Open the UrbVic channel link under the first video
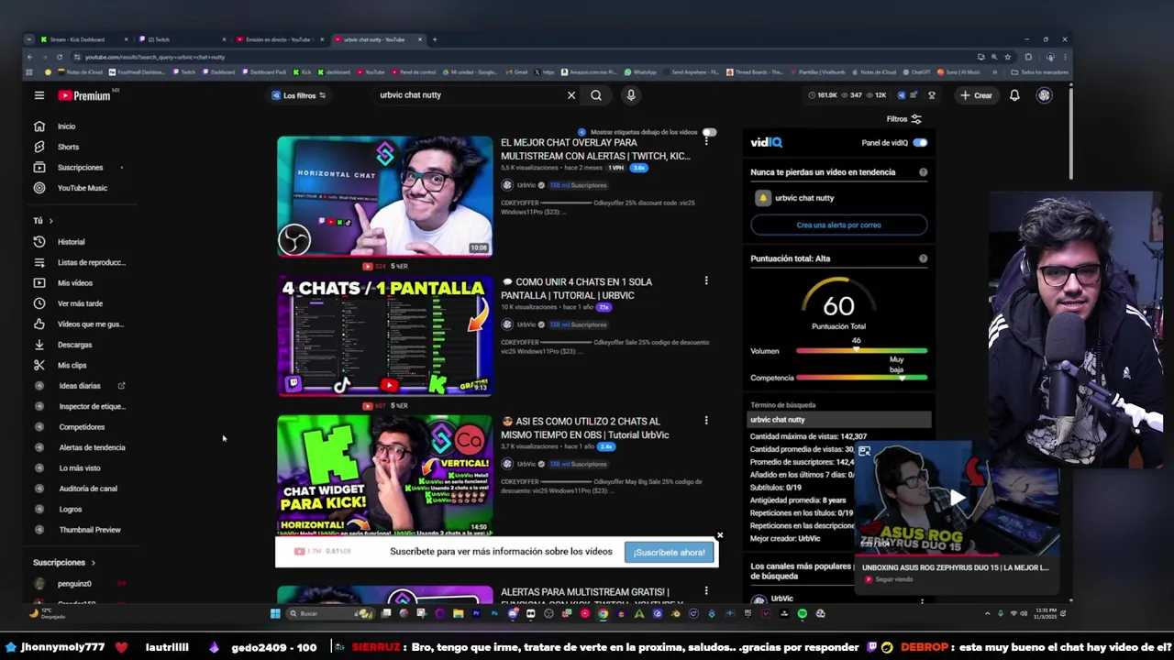Viewport: 1174px width, 660px height. pos(526,185)
